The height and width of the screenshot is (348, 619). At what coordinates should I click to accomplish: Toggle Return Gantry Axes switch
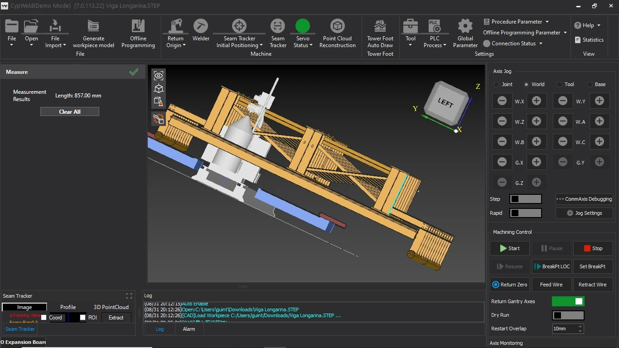coord(568,301)
